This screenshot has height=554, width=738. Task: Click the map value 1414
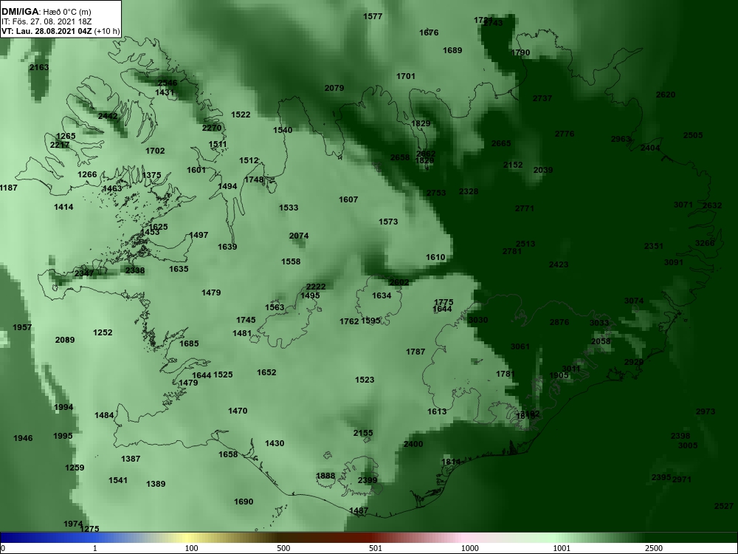point(63,207)
